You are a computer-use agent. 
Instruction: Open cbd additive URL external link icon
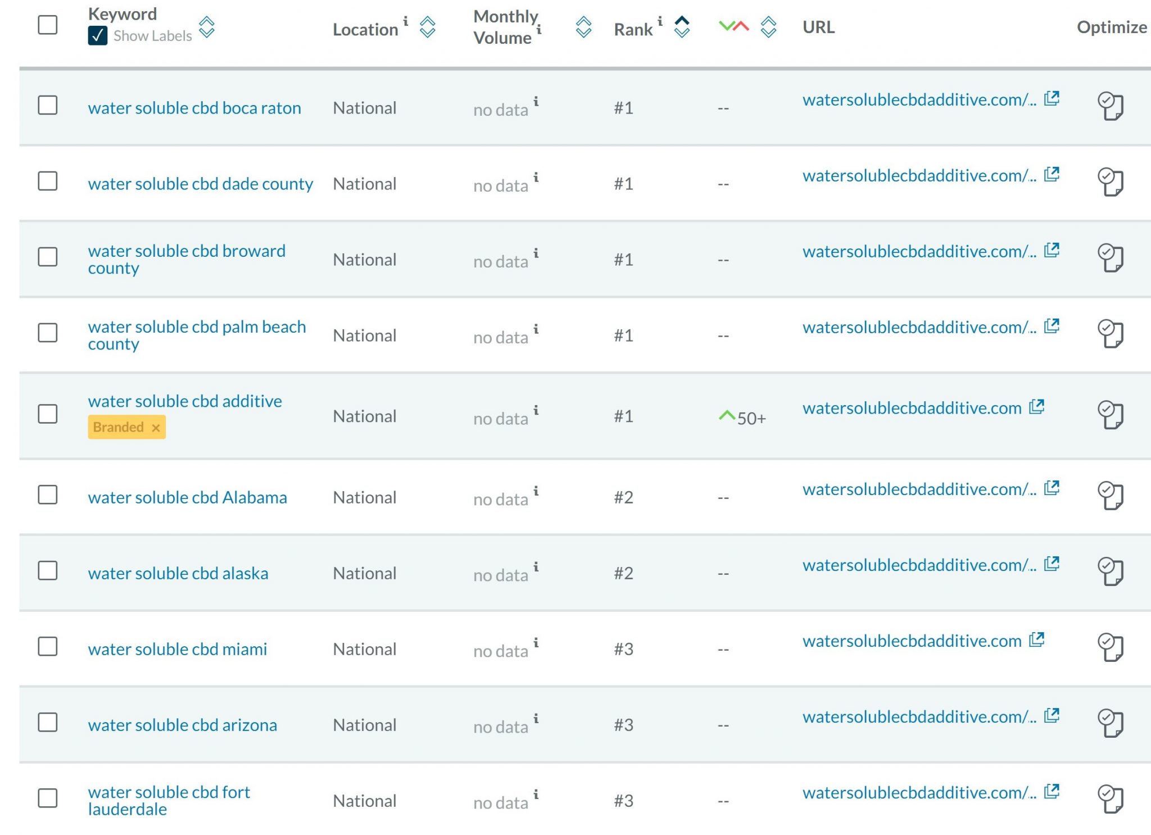pyautogui.click(x=1036, y=407)
